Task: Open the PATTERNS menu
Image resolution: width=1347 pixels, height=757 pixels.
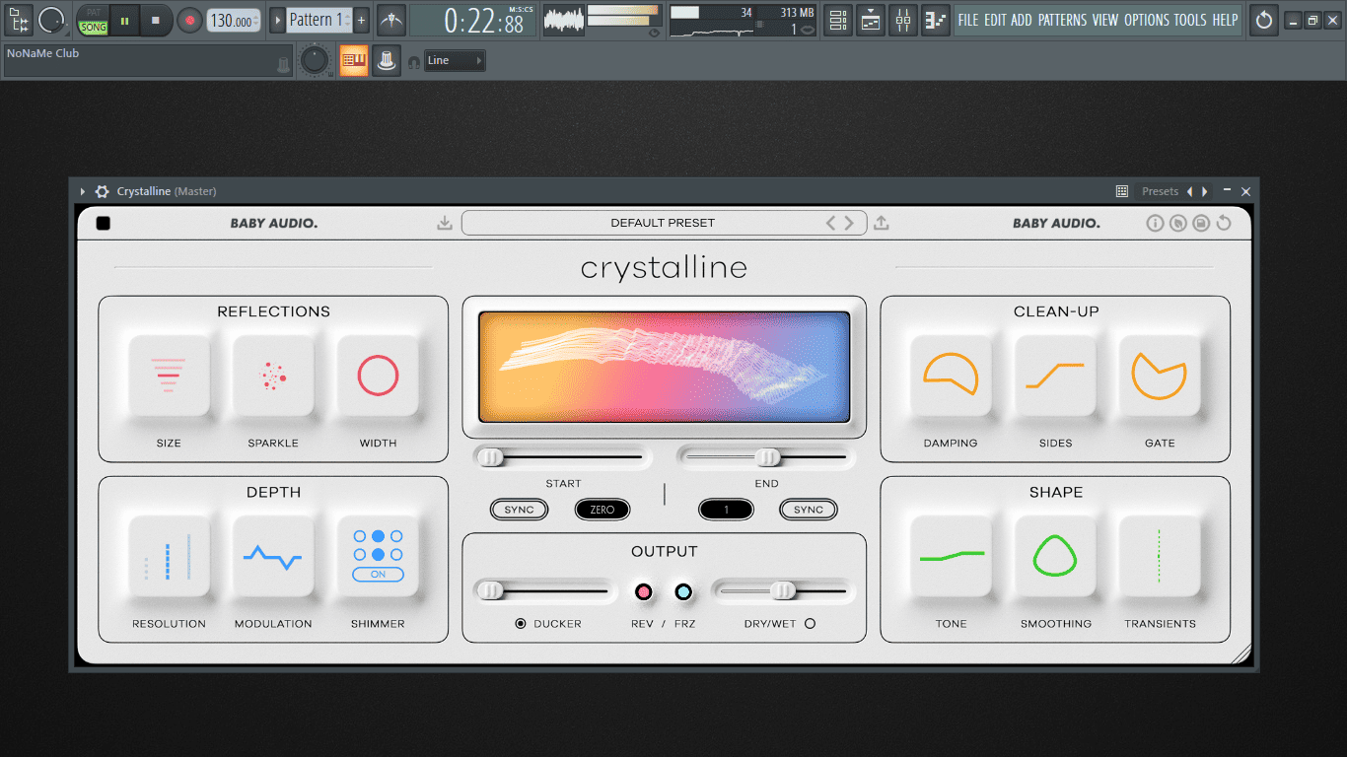Action: click(1062, 20)
